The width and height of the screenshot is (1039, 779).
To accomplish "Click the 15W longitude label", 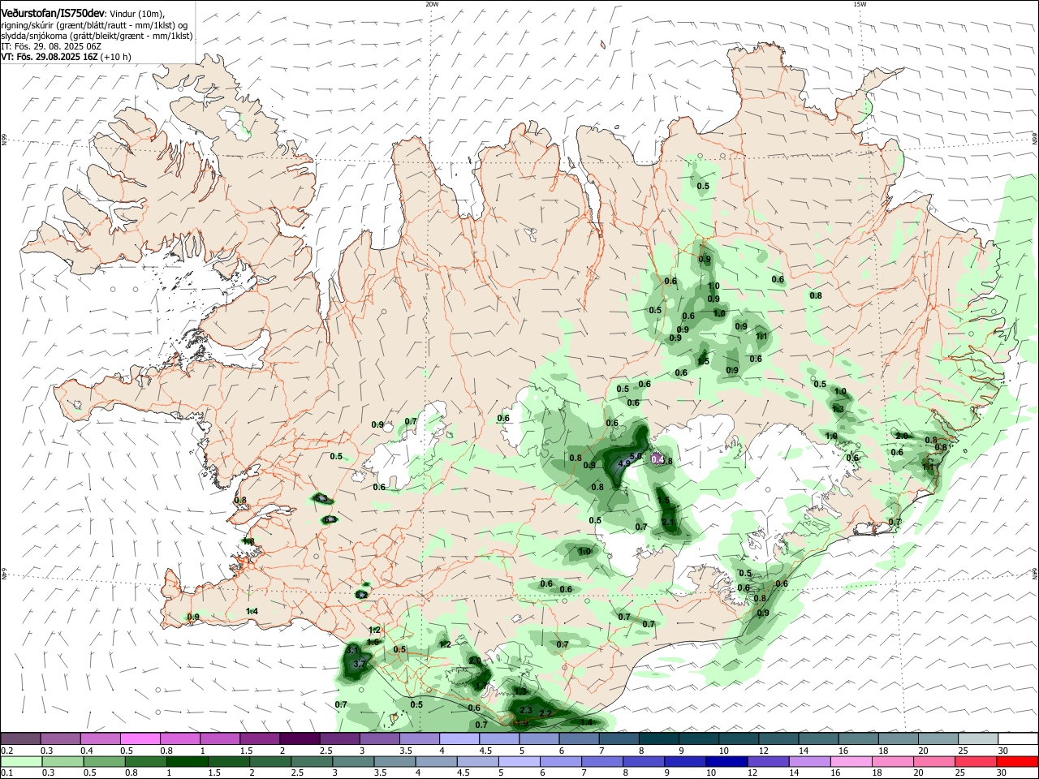I will coord(860,4).
